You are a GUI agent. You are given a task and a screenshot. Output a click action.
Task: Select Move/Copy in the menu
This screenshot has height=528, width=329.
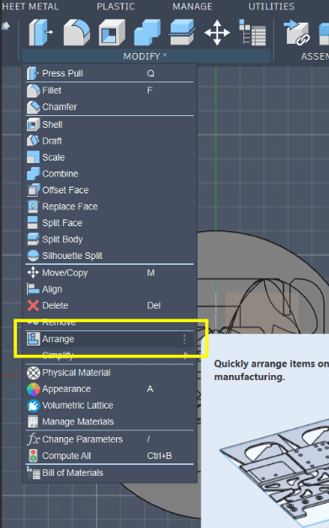coord(109,272)
